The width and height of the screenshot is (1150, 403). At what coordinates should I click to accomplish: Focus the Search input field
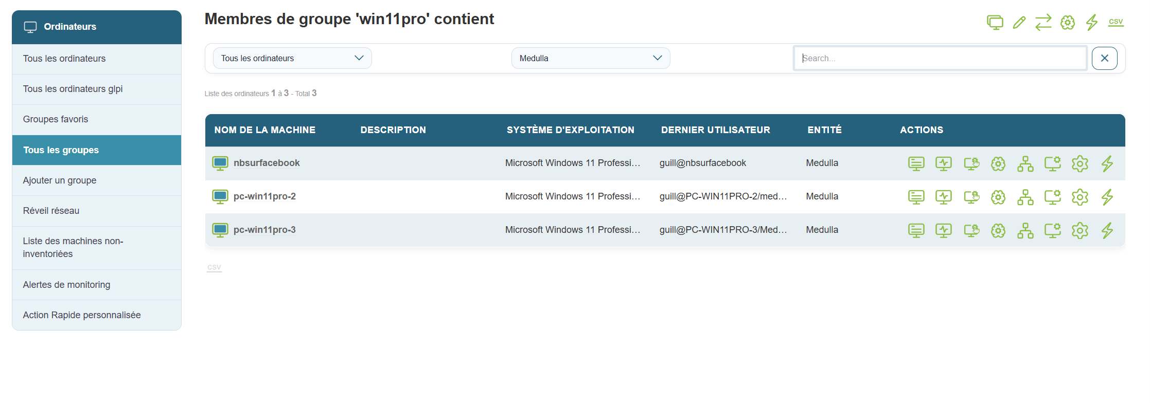pyautogui.click(x=940, y=58)
